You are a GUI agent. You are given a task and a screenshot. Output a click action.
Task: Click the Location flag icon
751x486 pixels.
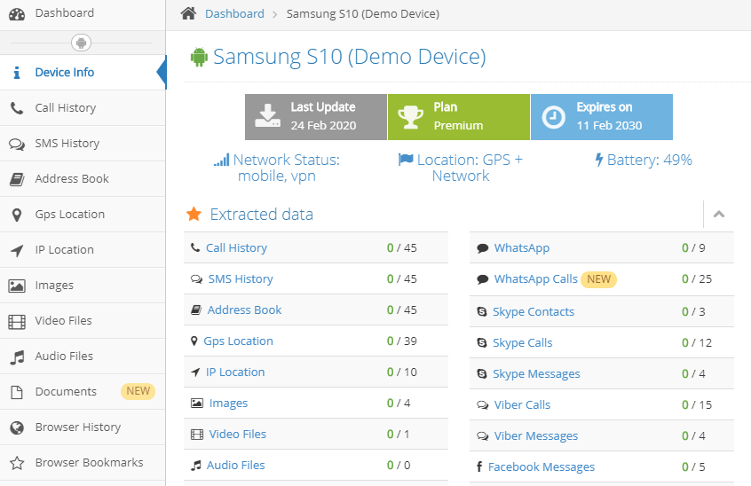[x=406, y=160]
